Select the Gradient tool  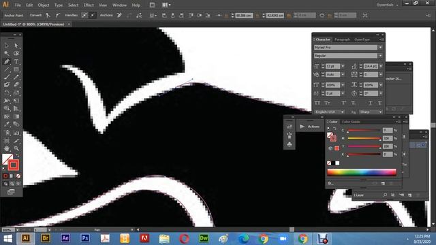click(16, 116)
